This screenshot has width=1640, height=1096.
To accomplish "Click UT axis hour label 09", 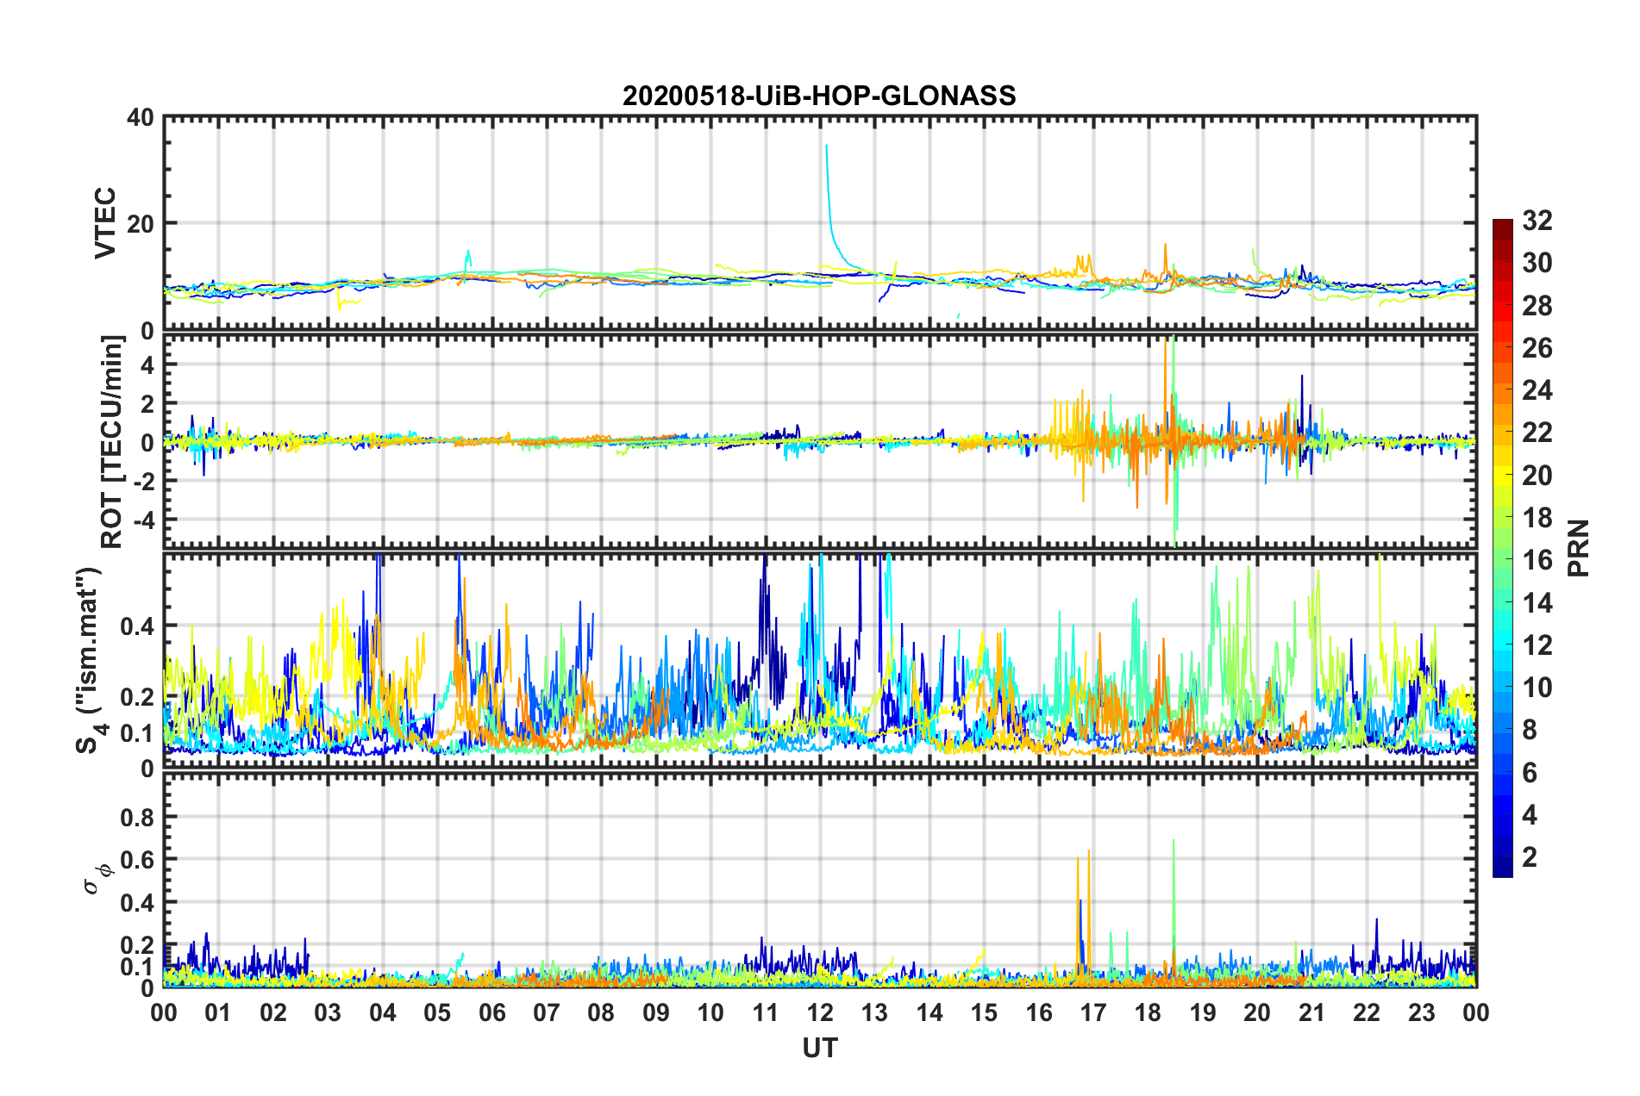I will (x=656, y=1012).
